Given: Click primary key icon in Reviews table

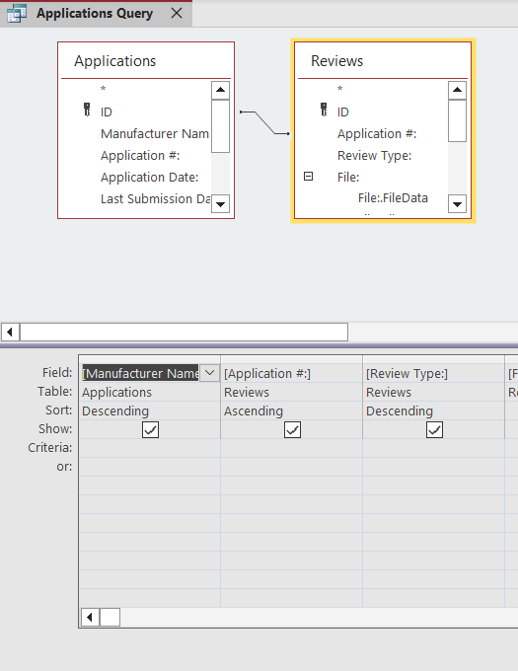Looking at the screenshot, I should [324, 110].
